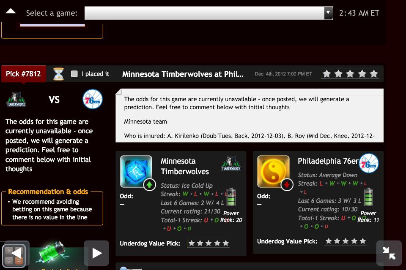Click Philadelphia's Underdog Value Pick stars
The image size is (406, 270).
[x=346, y=241]
